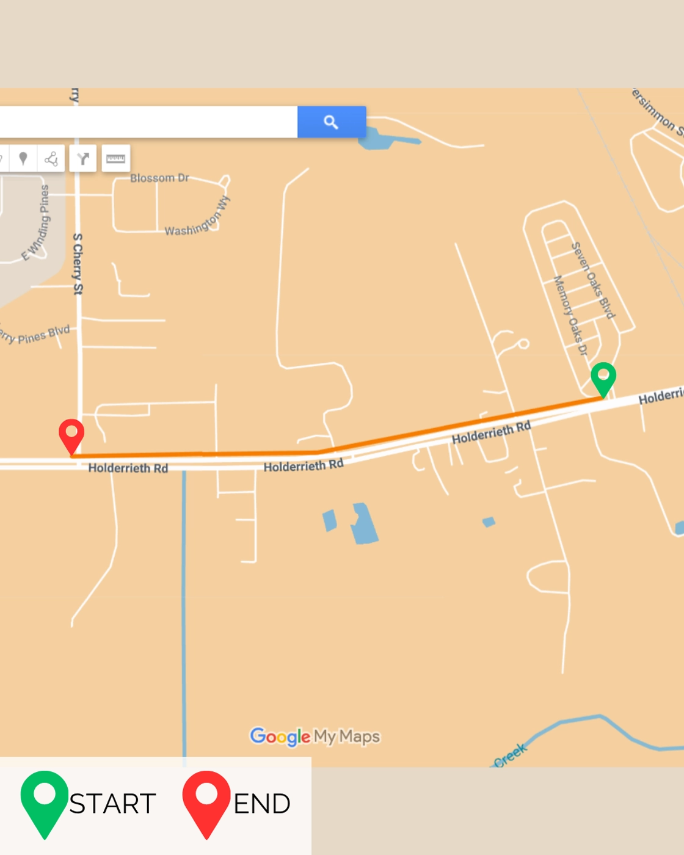Click the Google My Maps logo
This screenshot has height=855, width=684.
click(x=315, y=737)
